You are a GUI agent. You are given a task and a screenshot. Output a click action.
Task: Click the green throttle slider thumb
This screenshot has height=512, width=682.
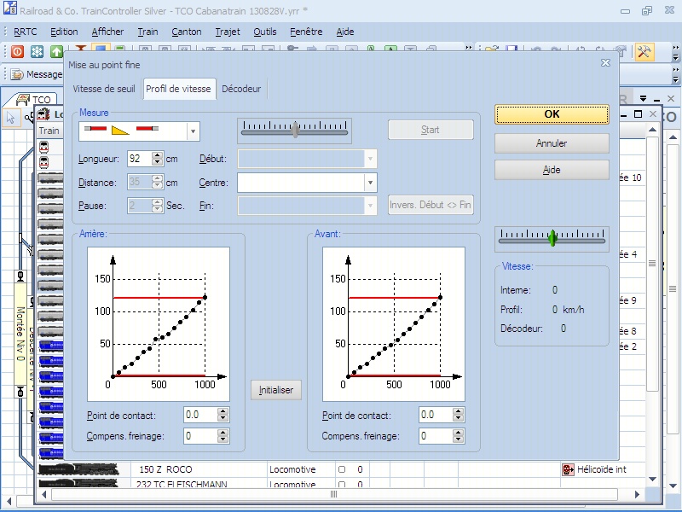pyautogui.click(x=552, y=238)
